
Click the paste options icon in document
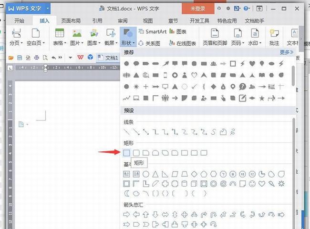tap(21, 124)
